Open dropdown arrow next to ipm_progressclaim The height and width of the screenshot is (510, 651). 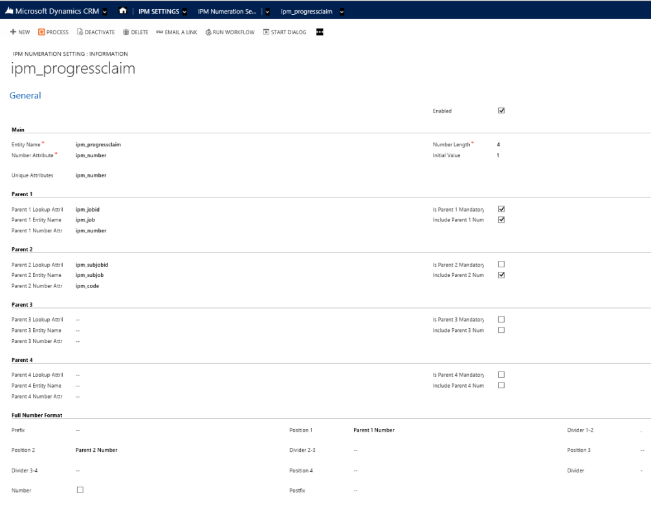pos(342,12)
